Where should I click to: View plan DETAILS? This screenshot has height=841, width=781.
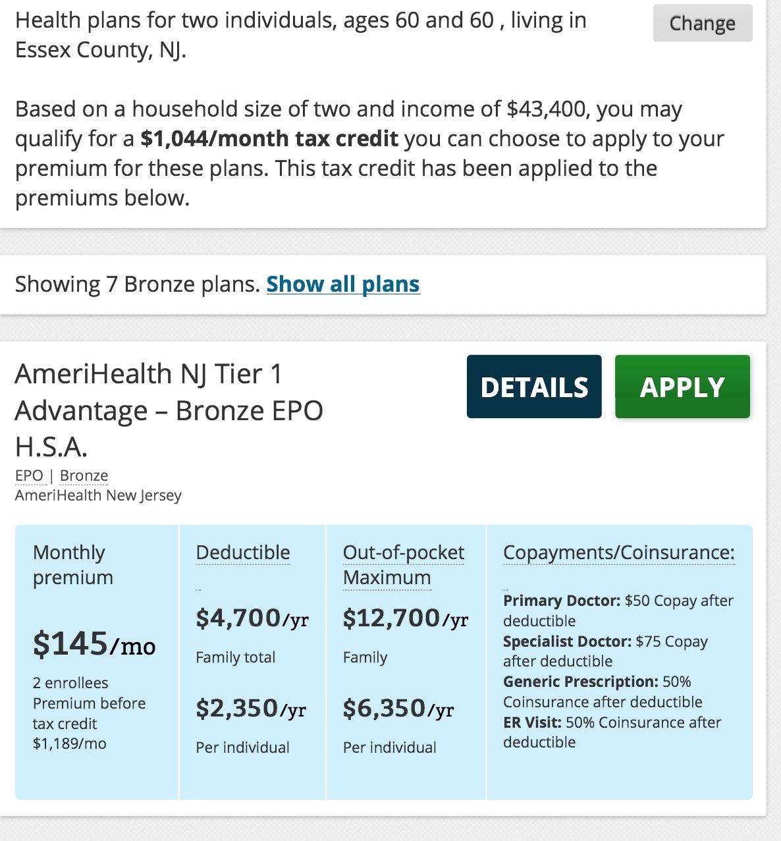534,387
